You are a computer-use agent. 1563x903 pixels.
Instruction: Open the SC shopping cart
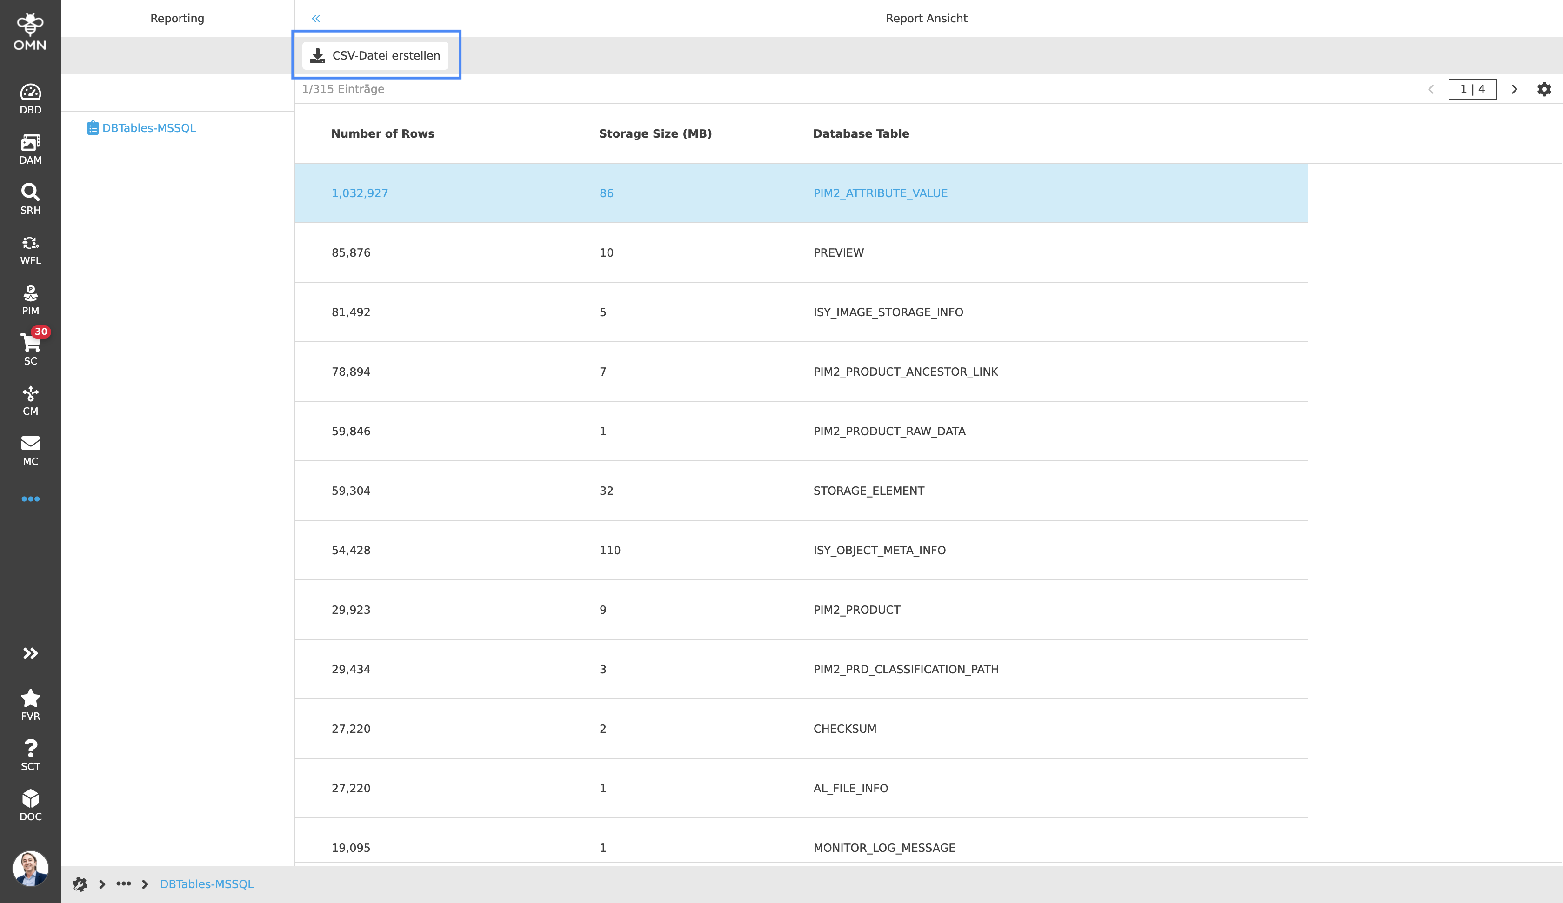pos(30,349)
